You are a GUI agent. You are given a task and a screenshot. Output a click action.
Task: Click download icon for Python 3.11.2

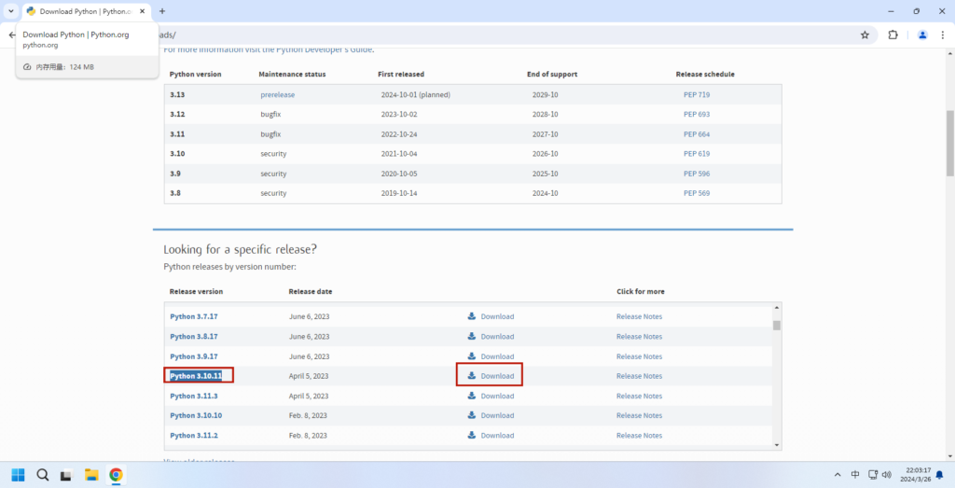[471, 435]
